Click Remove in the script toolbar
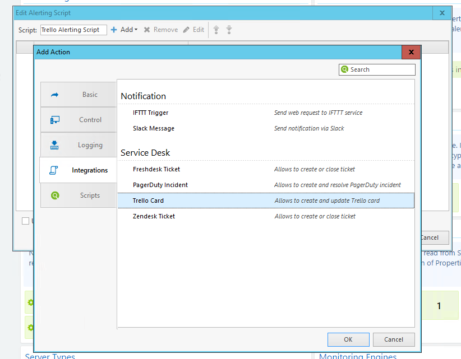Viewport: 461px width, 359px height. click(x=161, y=30)
